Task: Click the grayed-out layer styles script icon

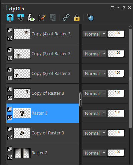Action: (x=52, y=17)
